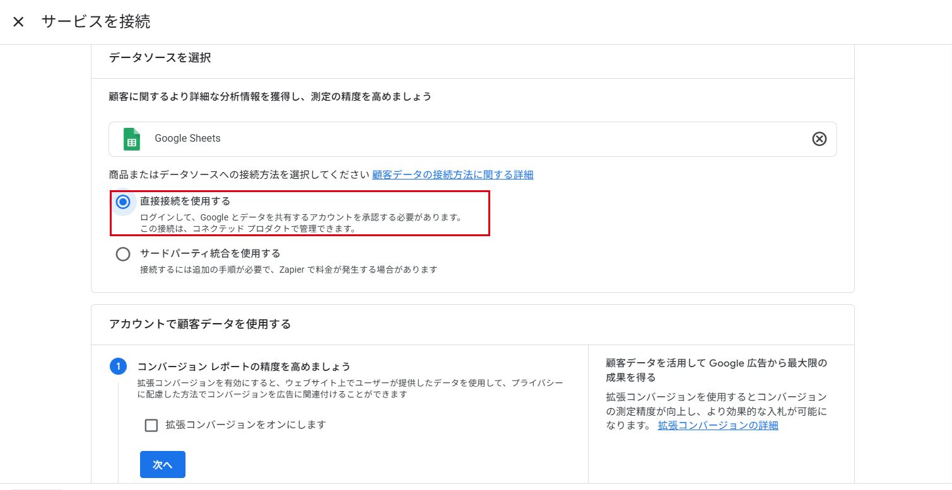Click コンバージョン レポートの精度を高めましょう title

[x=244, y=367]
